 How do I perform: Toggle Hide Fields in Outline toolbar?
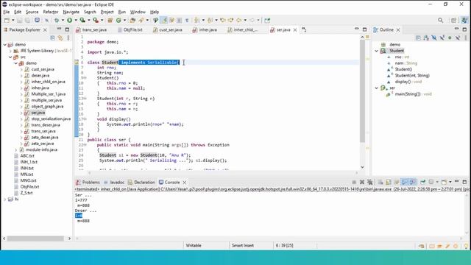(x=434, y=38)
